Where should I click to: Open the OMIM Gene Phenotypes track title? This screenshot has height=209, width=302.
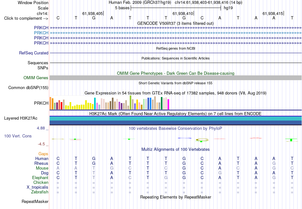(175, 73)
